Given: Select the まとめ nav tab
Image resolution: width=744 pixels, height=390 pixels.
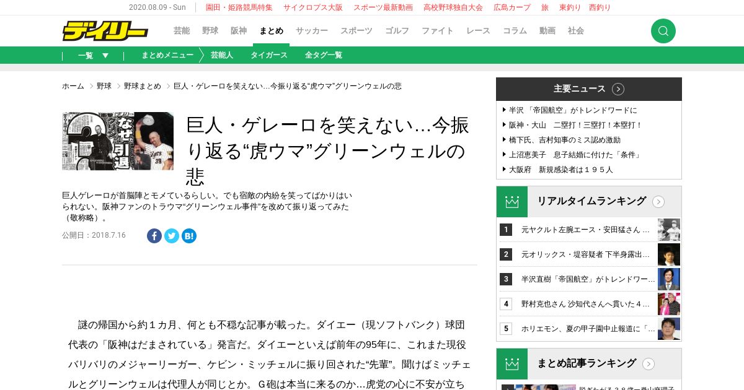Looking at the screenshot, I should (272, 31).
